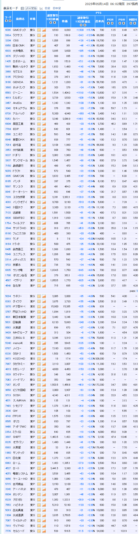Open stock code 7776 link

point(8,531)
